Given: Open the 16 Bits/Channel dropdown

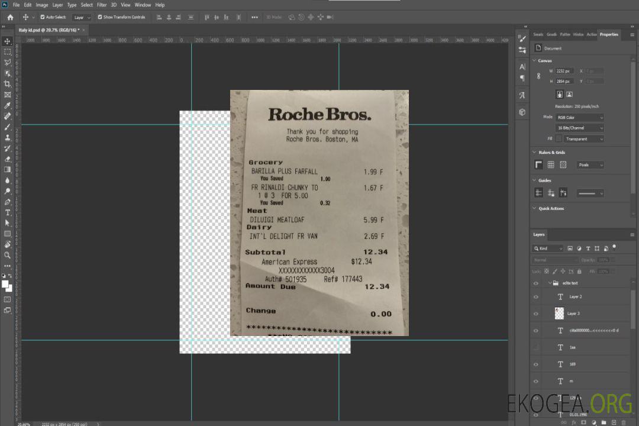Looking at the screenshot, I should click(x=579, y=128).
